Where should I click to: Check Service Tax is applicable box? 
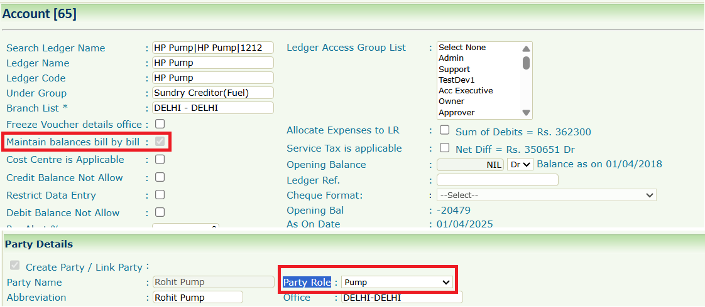pos(445,148)
